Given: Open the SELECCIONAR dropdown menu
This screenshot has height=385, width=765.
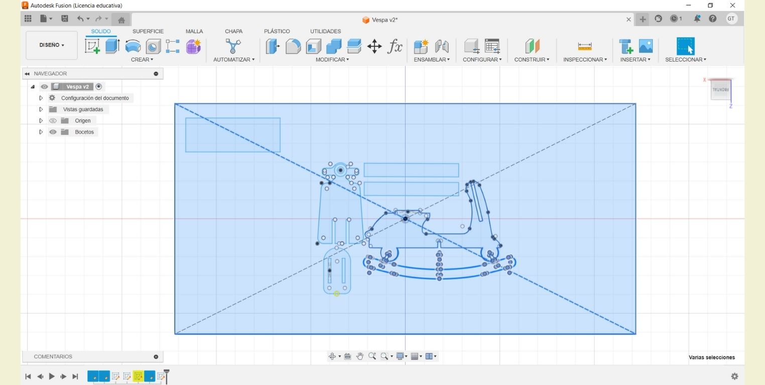Looking at the screenshot, I should coord(686,60).
